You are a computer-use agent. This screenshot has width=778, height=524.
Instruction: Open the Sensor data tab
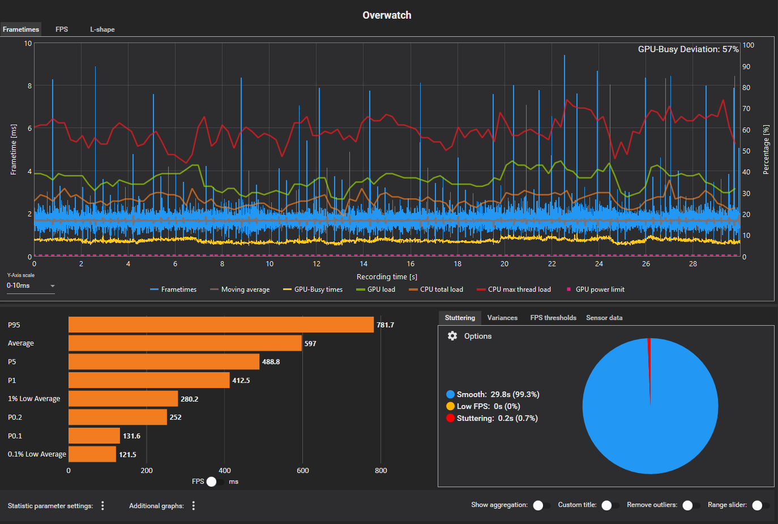click(604, 318)
